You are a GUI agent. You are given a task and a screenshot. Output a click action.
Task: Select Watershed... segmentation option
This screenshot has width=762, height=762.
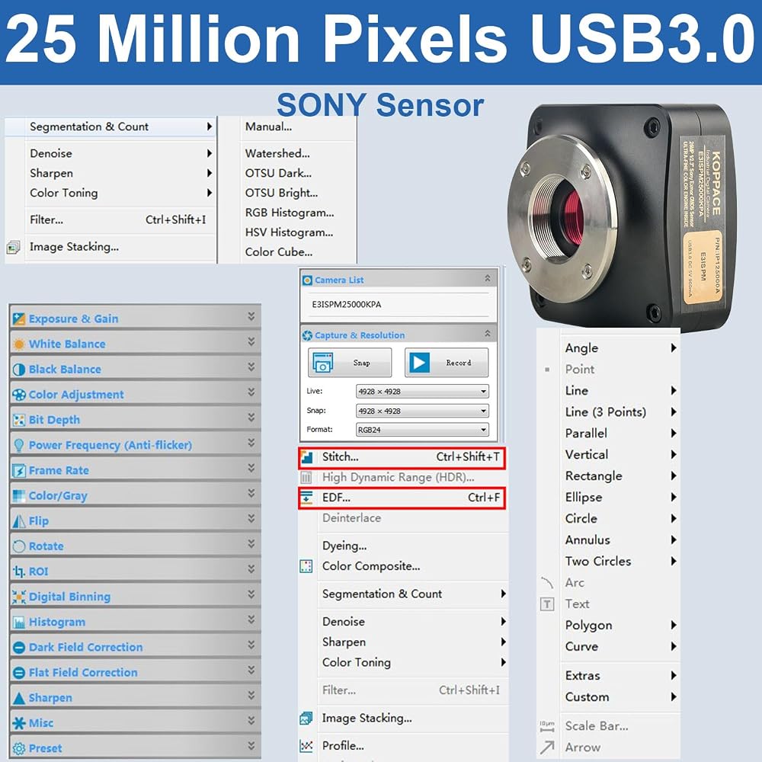(x=277, y=154)
